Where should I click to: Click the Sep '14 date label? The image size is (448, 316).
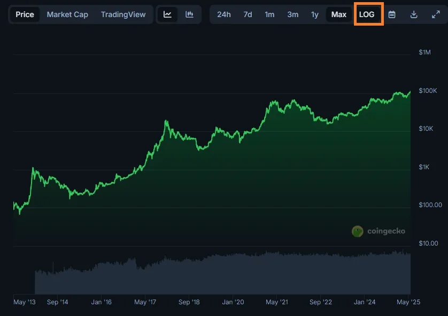[57, 302]
